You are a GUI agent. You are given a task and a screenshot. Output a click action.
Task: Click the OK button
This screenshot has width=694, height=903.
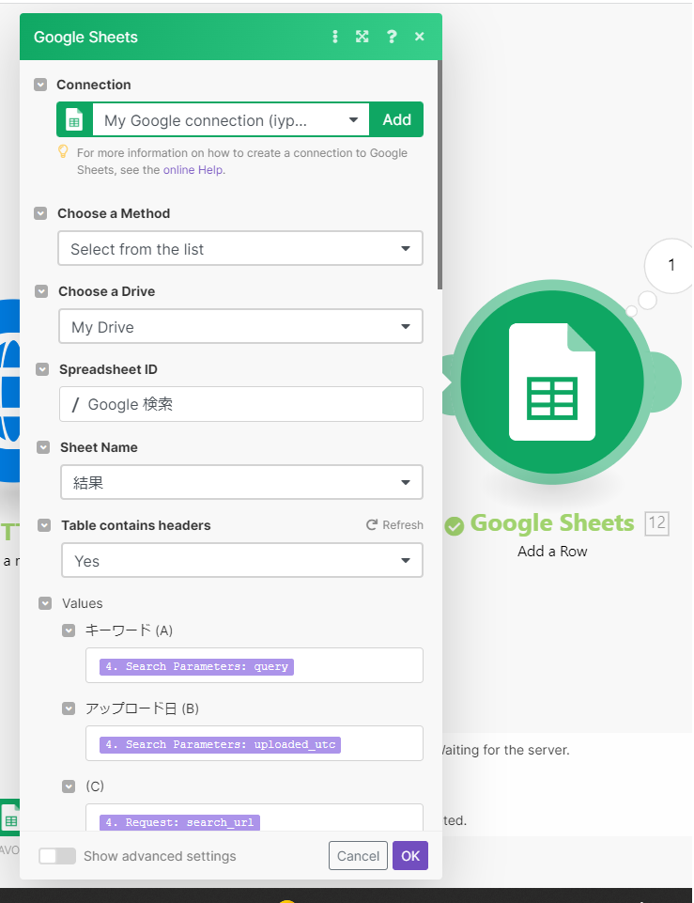tap(410, 856)
